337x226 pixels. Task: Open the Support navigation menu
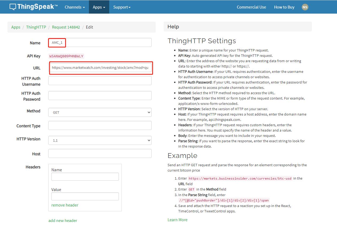(122, 7)
